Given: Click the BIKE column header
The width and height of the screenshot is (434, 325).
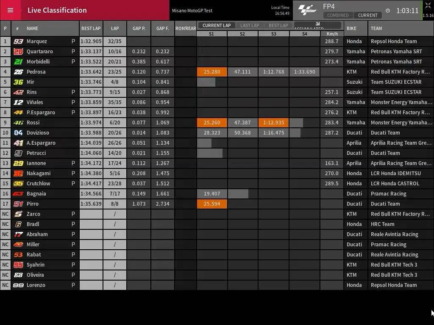Looking at the screenshot, I should point(356,28).
